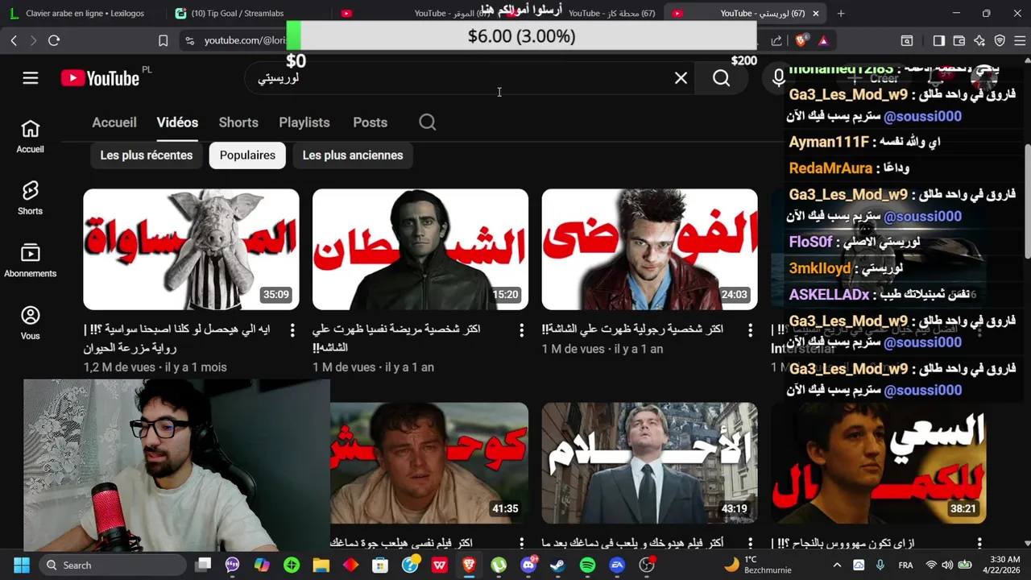Open options for the المساواة video

click(x=292, y=330)
